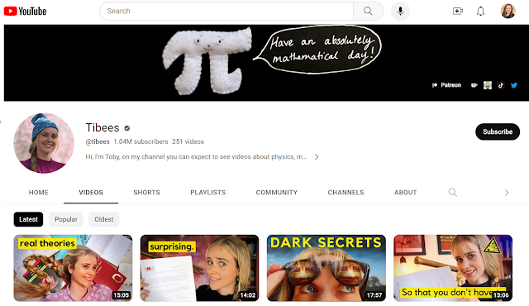
Task: Switch to the Home tab
Action: (39, 193)
